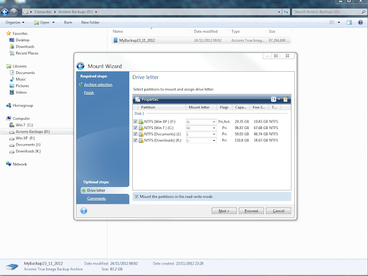Click the MyBackup23_11_2012 file icon
This screenshot has height=276, width=368.
[115, 40]
